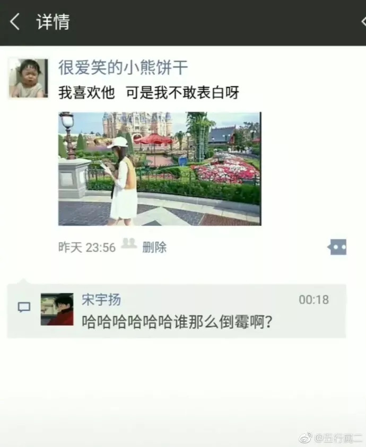Open 宋宇扬's anime avatar
366x447 pixels.
57,309
